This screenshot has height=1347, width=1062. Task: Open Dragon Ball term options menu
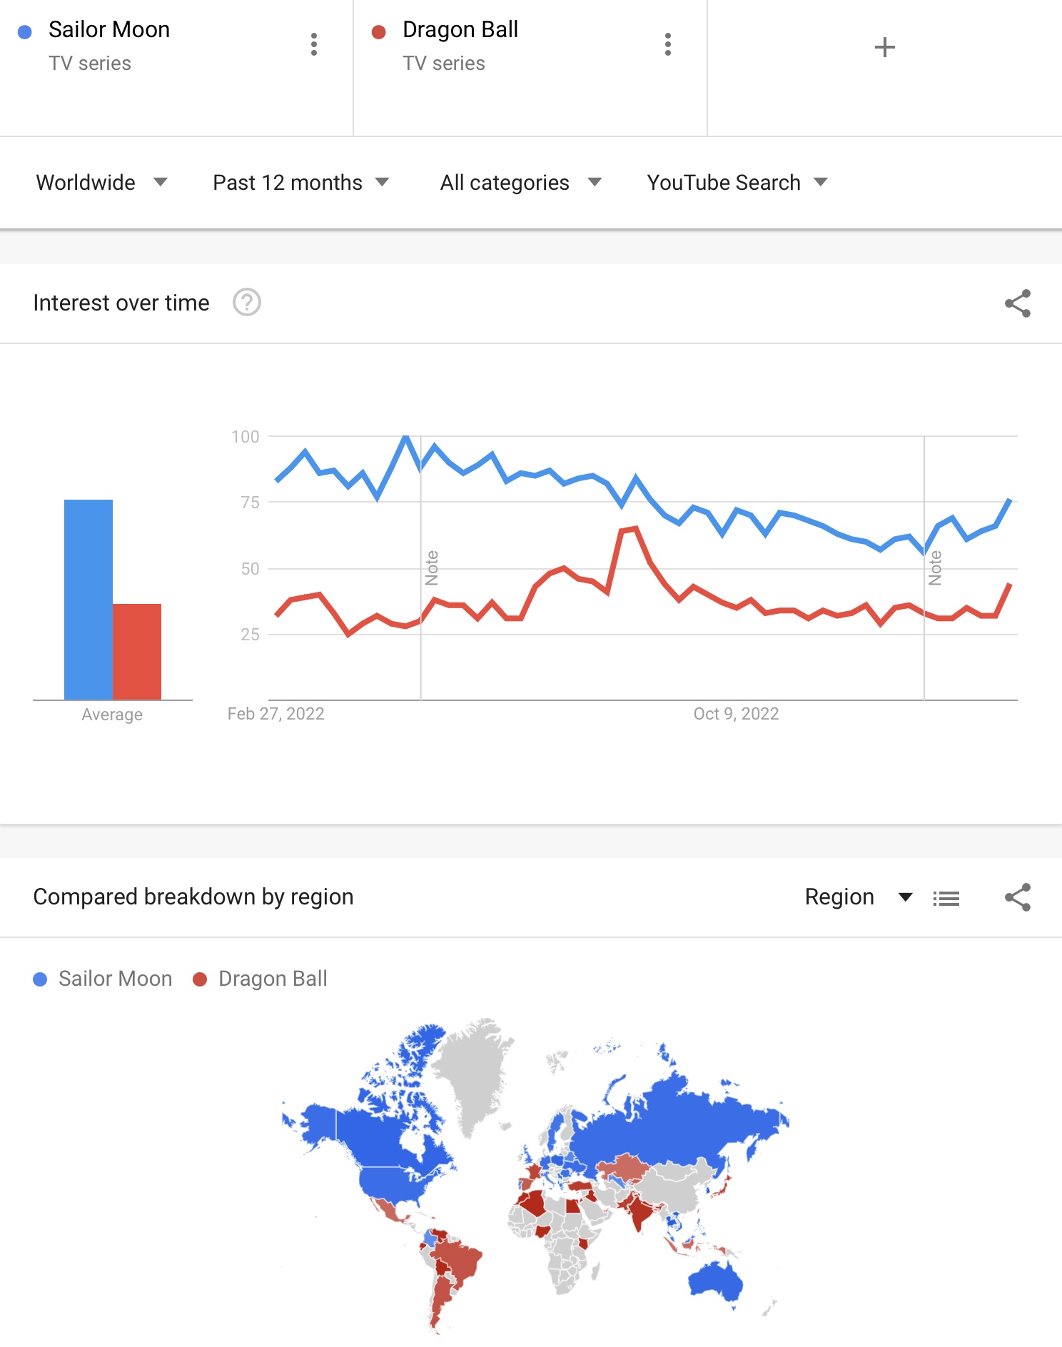[x=668, y=44]
